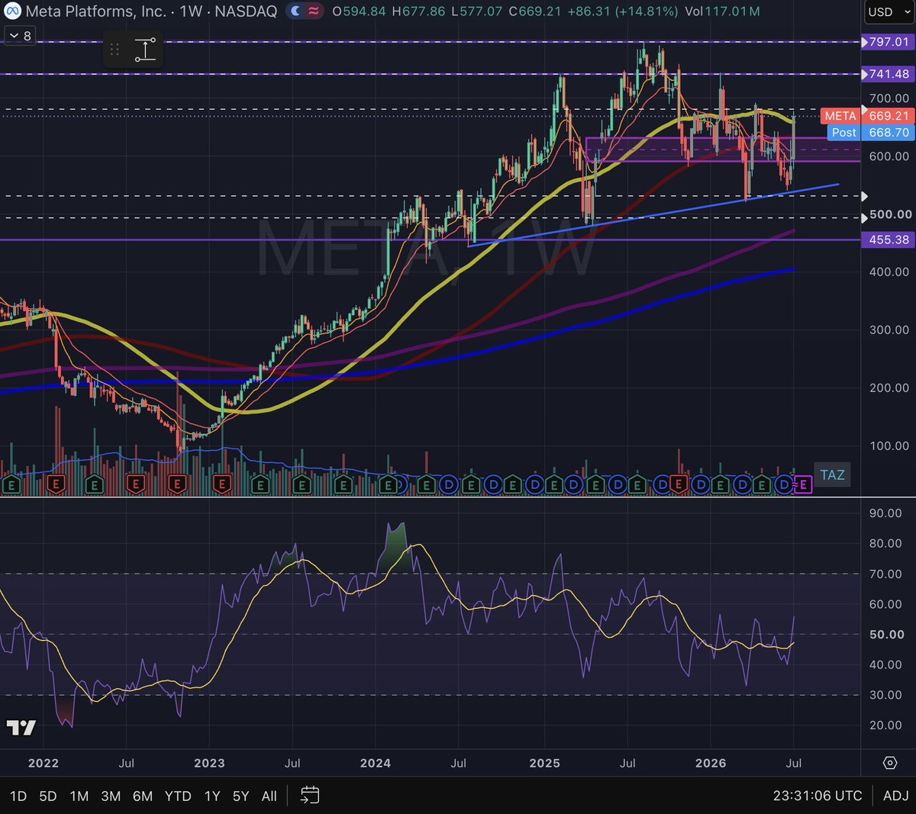Viewport: 916px width, 814px height.
Task: Click the 50.00 RSI scale label
Action: pyautogui.click(x=887, y=634)
